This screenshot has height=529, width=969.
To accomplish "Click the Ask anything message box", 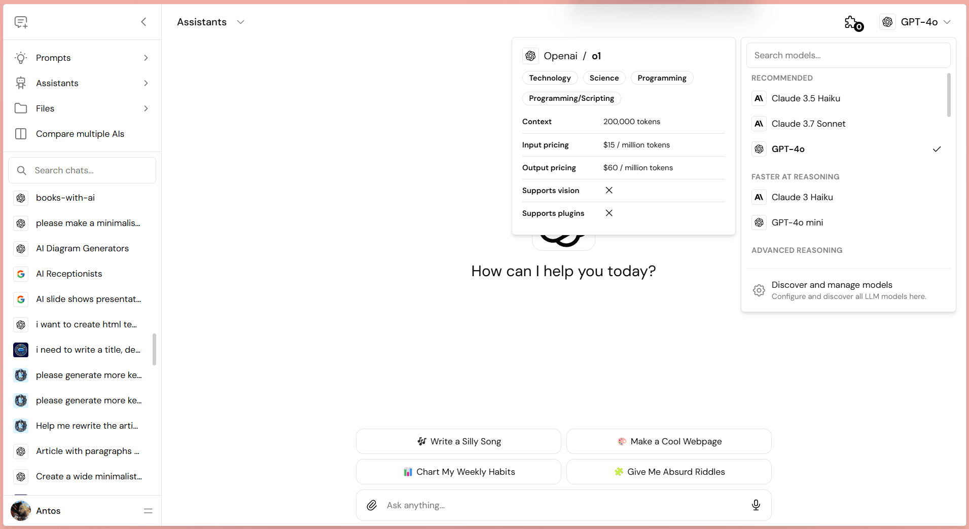I will [x=564, y=505].
